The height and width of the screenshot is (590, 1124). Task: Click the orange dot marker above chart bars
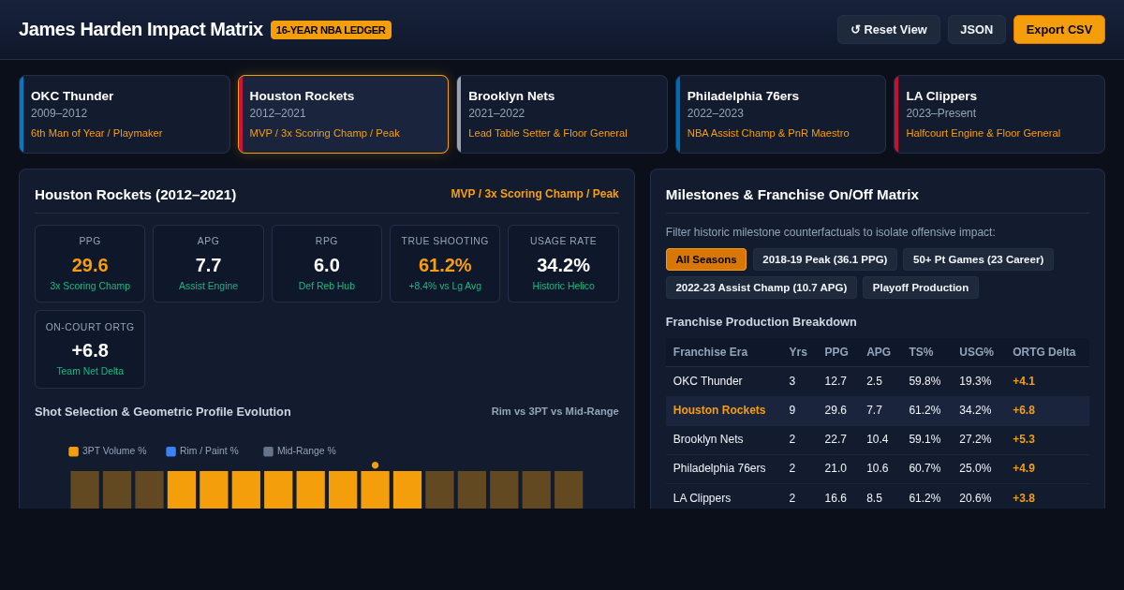[376, 465]
